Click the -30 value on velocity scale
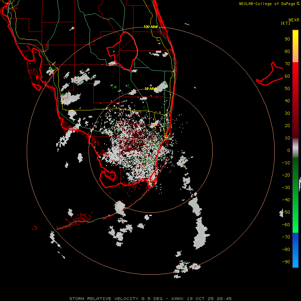The image size is (301, 301). 286,188
